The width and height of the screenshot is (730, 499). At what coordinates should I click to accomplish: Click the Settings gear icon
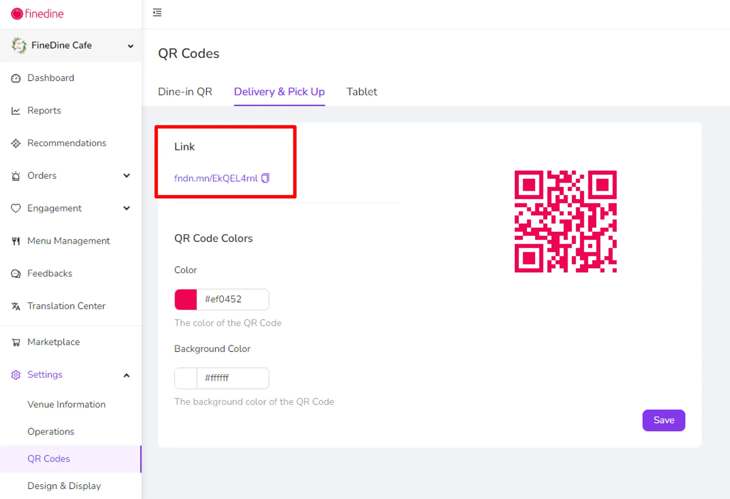(16, 375)
